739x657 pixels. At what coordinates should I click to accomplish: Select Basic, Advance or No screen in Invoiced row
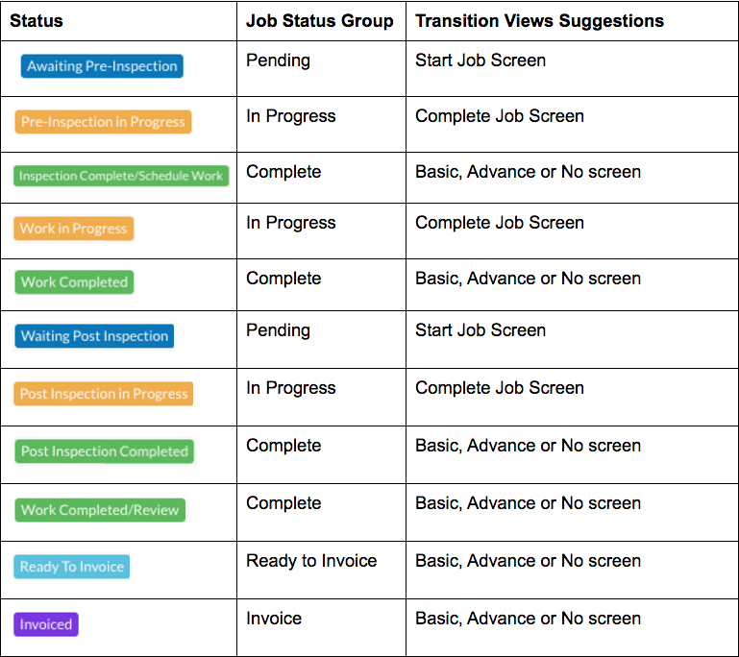pos(528,619)
